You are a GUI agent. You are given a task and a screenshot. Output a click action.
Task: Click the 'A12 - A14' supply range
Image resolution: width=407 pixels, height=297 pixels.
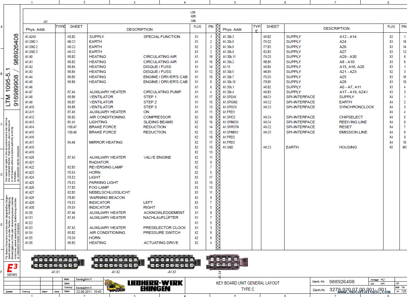[x=348, y=37]
